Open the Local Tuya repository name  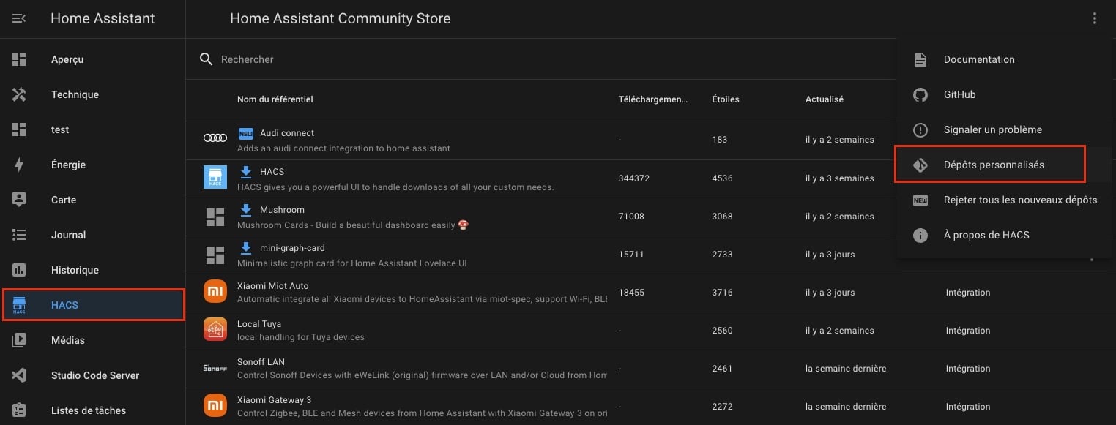point(259,324)
